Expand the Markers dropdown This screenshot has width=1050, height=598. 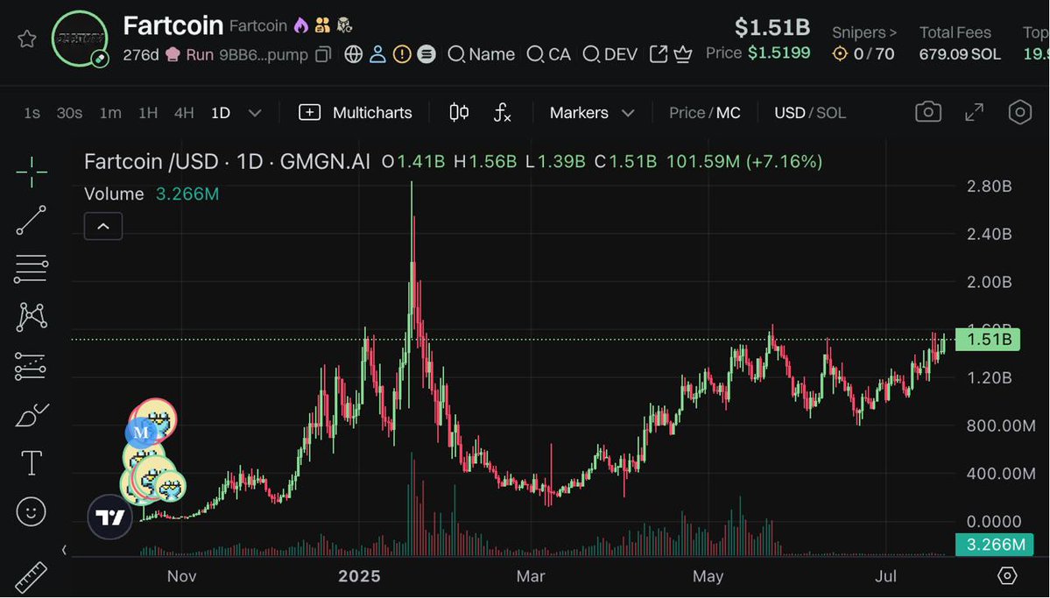[592, 112]
